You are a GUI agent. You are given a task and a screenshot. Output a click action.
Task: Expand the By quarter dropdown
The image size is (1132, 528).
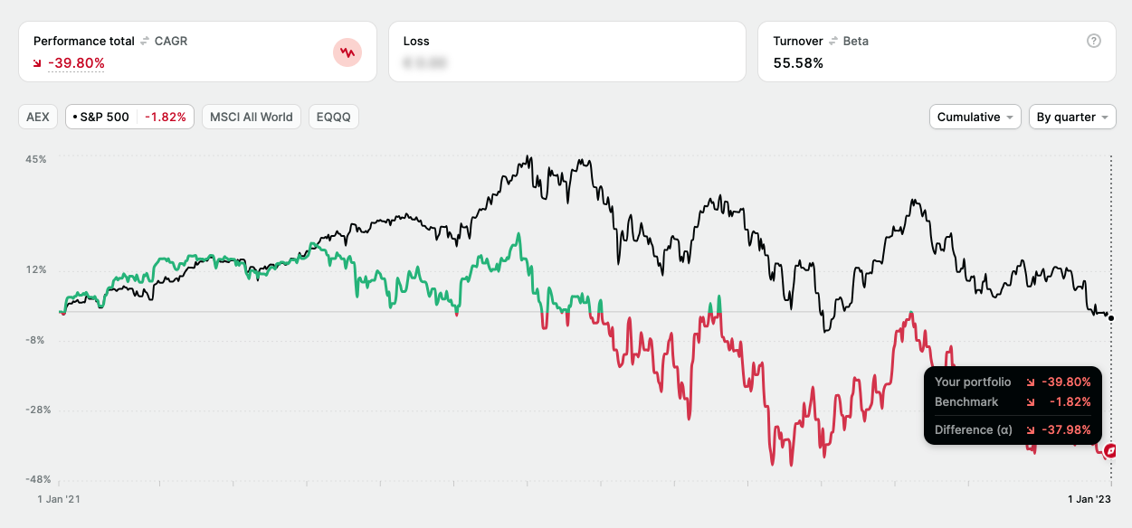point(1071,117)
